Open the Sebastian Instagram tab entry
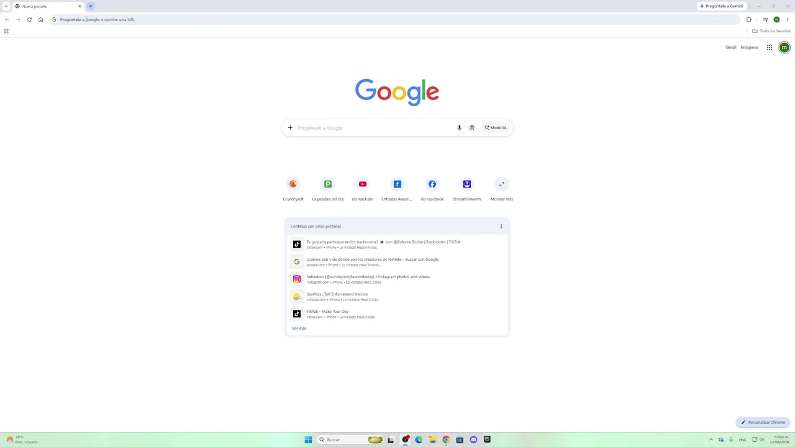 tap(397, 279)
